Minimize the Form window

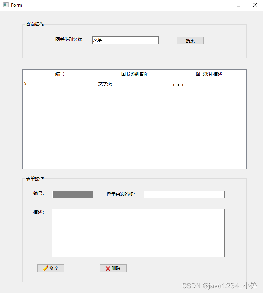point(222,5)
